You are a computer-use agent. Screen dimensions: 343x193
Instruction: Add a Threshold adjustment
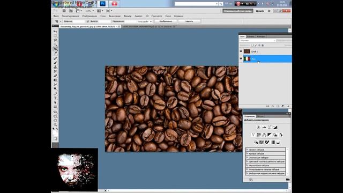click(267, 142)
